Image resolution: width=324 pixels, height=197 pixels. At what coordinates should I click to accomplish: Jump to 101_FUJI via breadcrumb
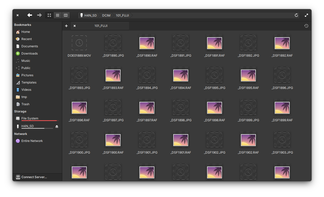(x=122, y=15)
